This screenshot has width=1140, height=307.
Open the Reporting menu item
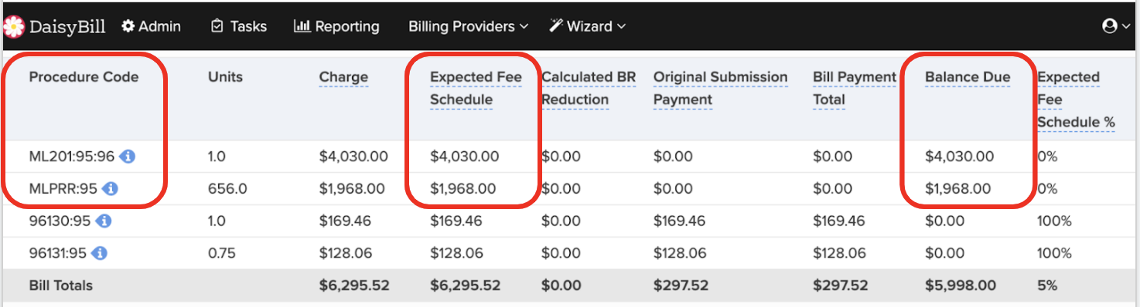pyautogui.click(x=337, y=26)
